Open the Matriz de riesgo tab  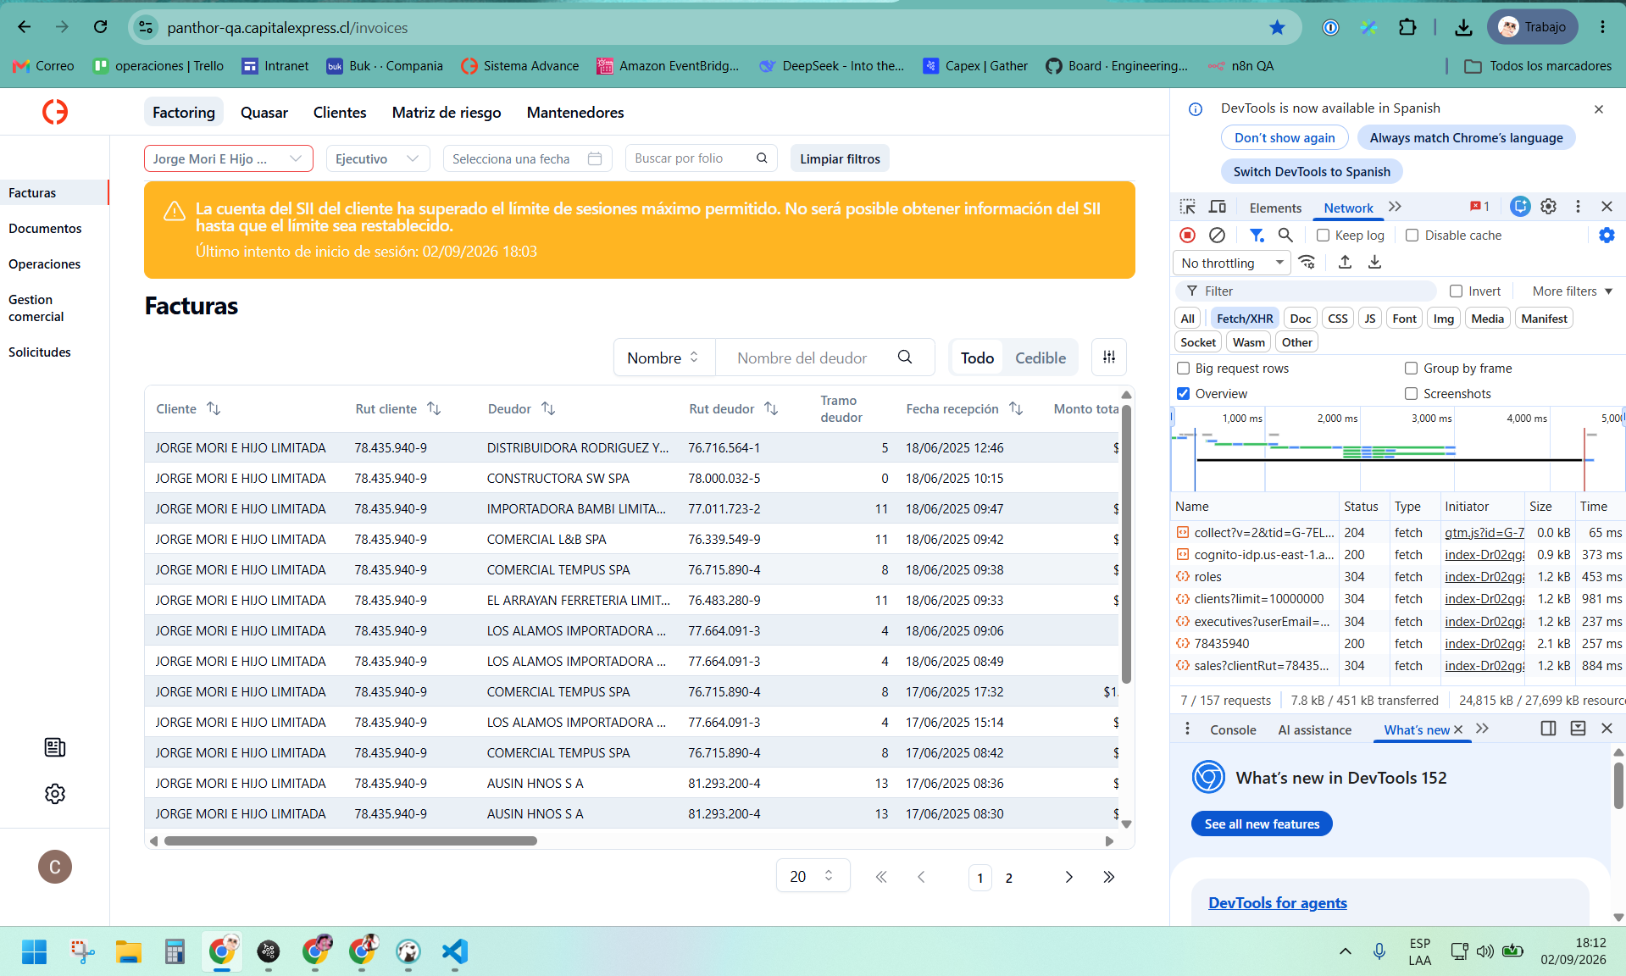coord(447,113)
